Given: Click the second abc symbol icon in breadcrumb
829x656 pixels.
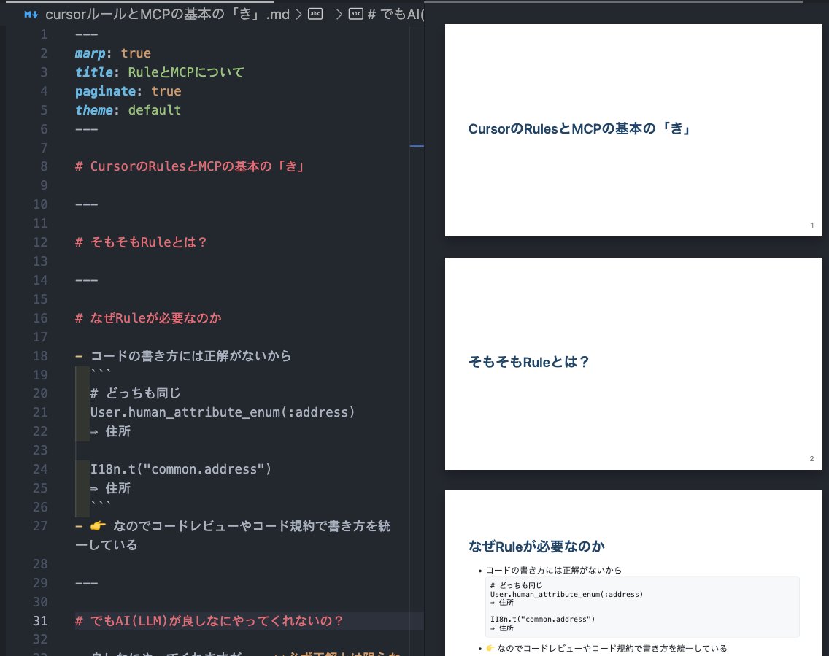Looking at the screenshot, I should click(356, 15).
